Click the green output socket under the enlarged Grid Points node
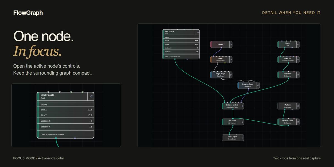 pos(56,138)
